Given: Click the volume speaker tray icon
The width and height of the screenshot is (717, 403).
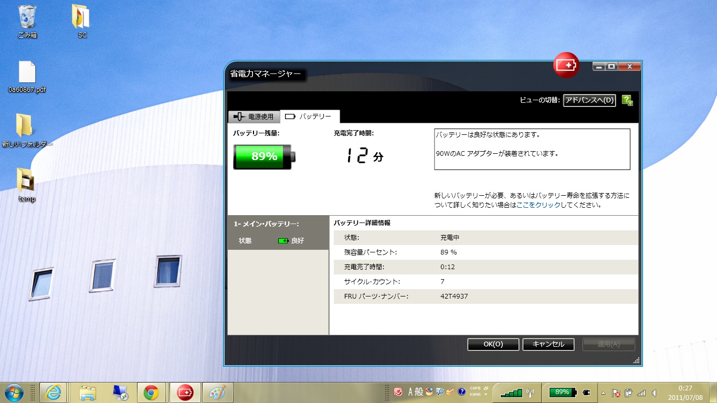Looking at the screenshot, I should click(x=654, y=393).
